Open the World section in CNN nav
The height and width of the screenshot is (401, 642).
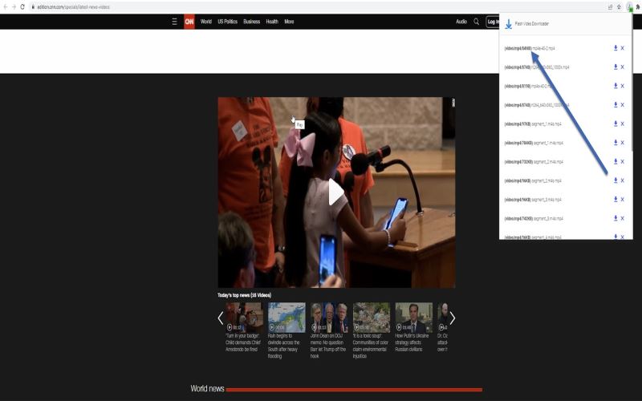(206, 22)
